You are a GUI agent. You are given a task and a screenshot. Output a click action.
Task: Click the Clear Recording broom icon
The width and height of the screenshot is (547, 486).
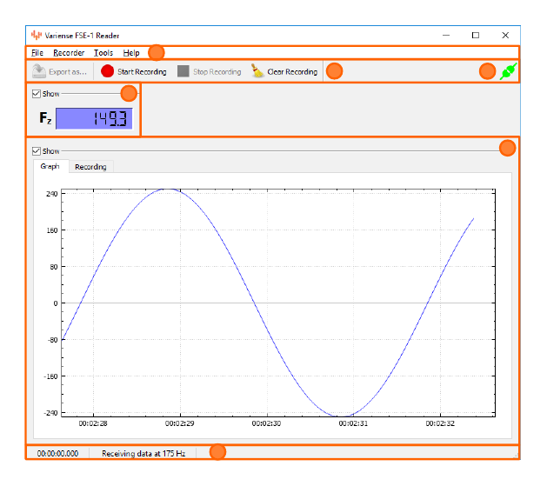coord(257,71)
